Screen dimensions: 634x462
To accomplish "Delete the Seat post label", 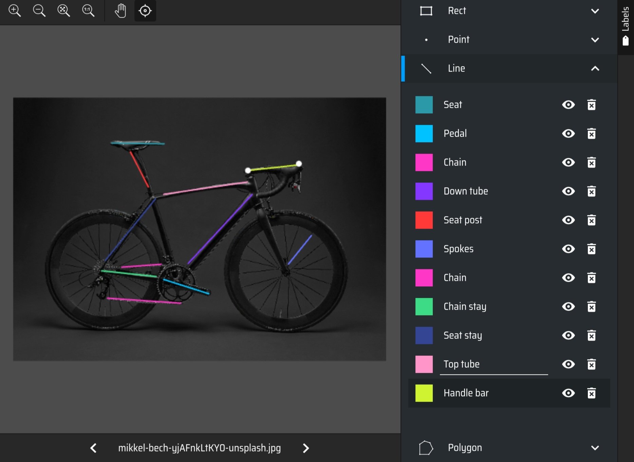I will (591, 220).
